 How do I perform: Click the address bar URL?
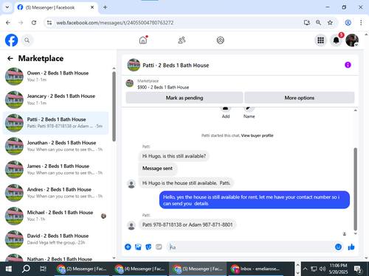(115, 23)
